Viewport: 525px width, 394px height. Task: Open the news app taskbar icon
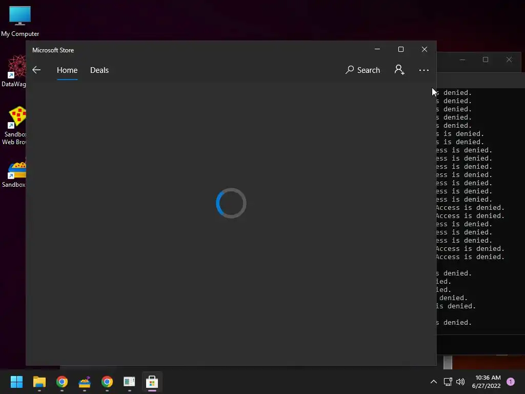pyautogui.click(x=129, y=382)
